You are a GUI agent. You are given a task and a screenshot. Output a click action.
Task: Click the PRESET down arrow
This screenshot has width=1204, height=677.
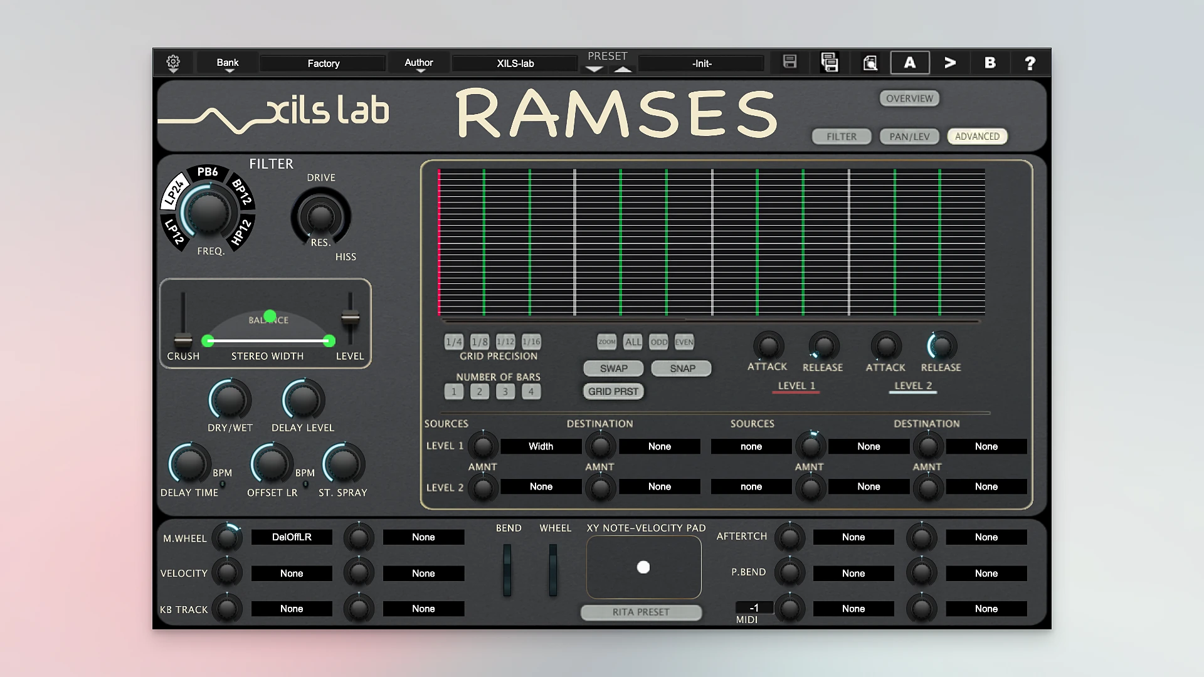click(593, 69)
